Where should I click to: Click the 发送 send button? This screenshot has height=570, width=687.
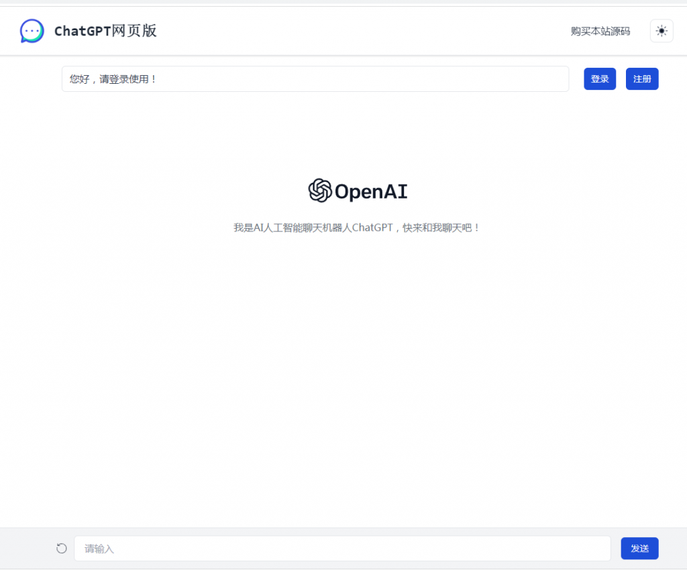639,548
